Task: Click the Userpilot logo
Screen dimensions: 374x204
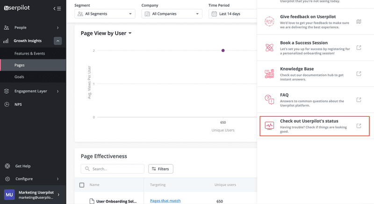Action: pos(17,8)
